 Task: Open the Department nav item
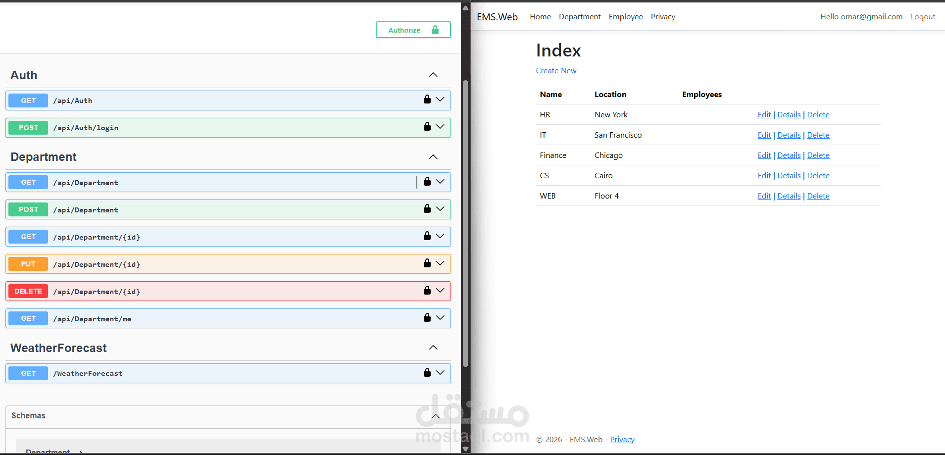(x=580, y=17)
